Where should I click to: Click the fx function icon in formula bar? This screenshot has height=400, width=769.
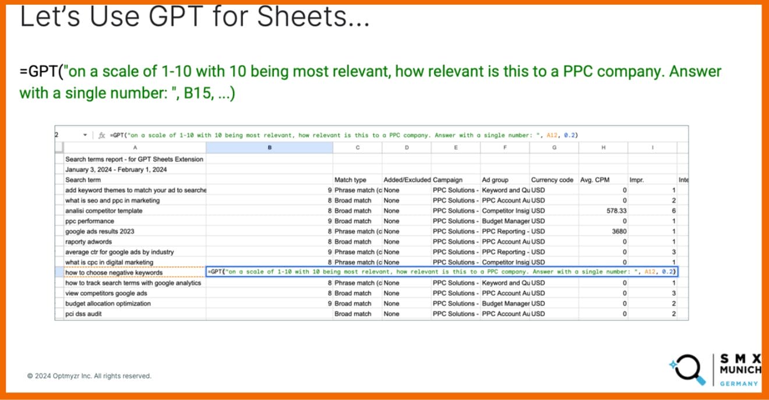pos(101,135)
